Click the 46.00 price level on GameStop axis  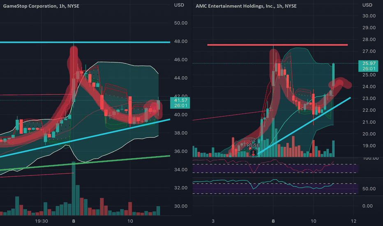click(x=181, y=60)
